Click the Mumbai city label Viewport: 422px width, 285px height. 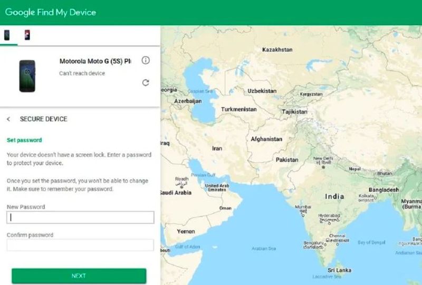pyautogui.click(x=303, y=207)
